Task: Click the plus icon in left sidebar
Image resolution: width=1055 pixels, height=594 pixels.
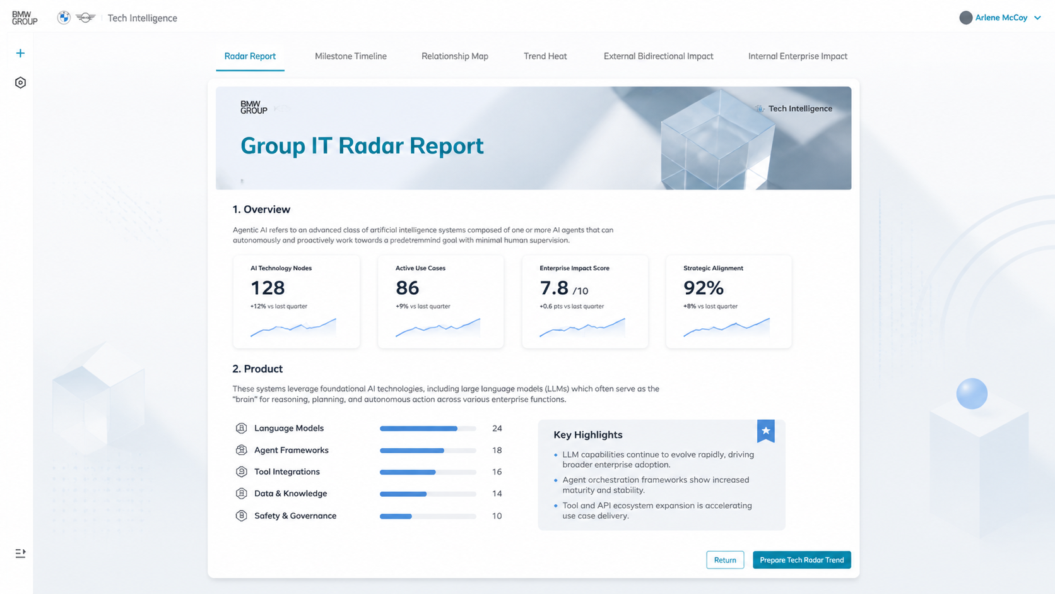Action: [20, 53]
